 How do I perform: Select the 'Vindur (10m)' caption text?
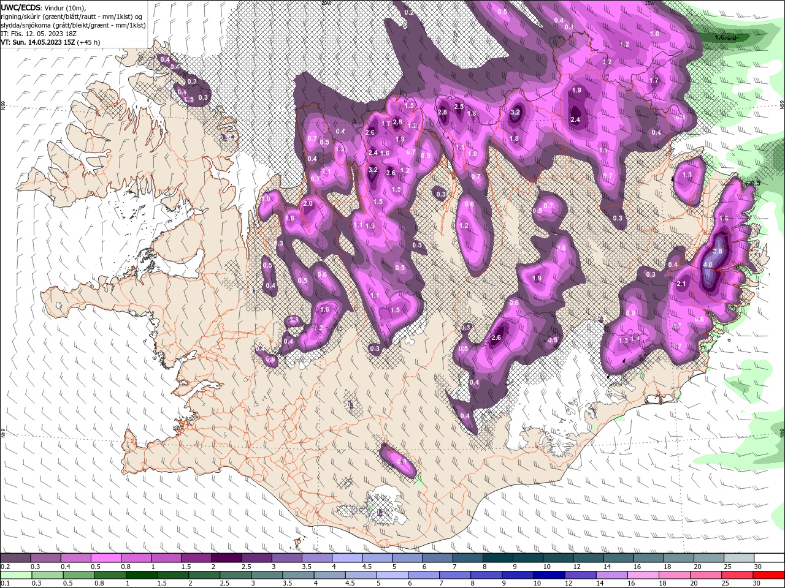tap(64, 8)
